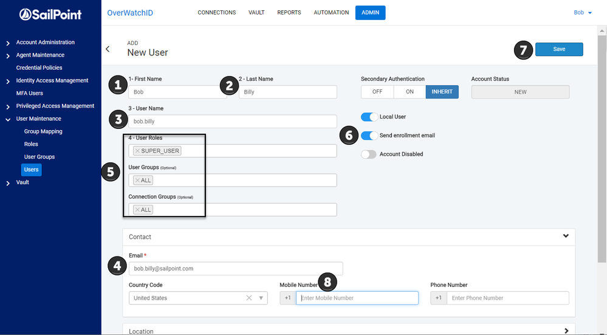
Task: Remove the SUPER_USER role tag
Action: (137, 151)
